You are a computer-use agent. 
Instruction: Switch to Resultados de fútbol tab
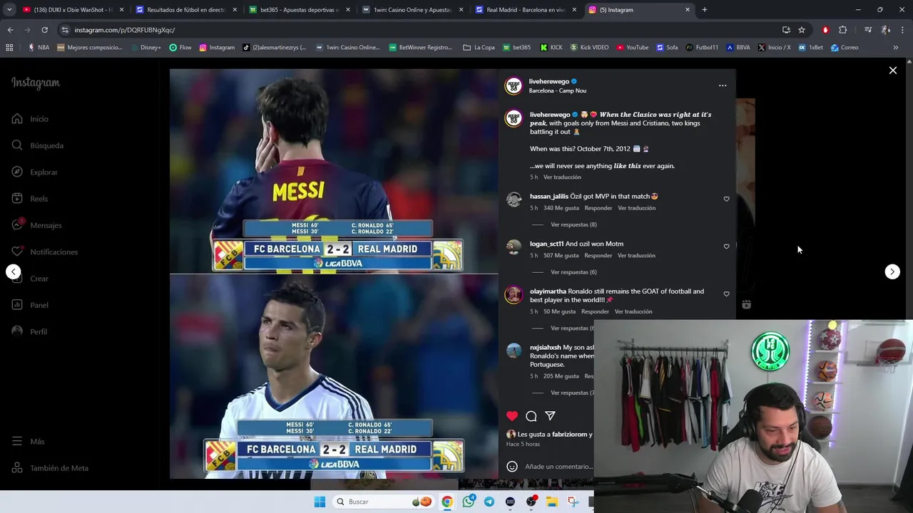(185, 10)
